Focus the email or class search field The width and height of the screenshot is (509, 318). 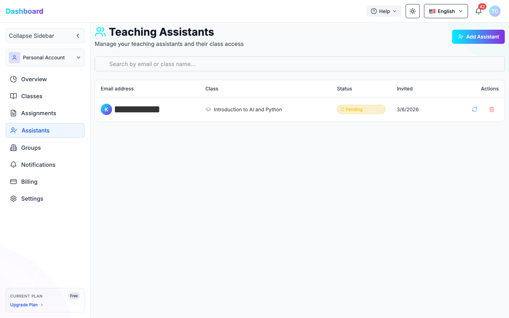tap(299, 64)
